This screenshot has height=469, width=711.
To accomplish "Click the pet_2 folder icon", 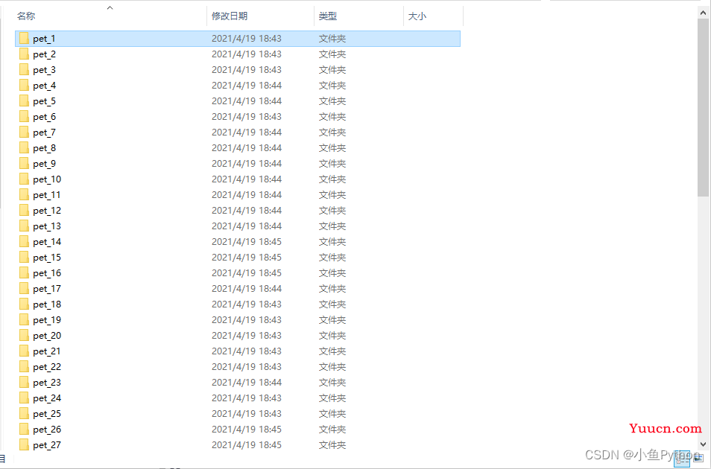I will (24, 54).
